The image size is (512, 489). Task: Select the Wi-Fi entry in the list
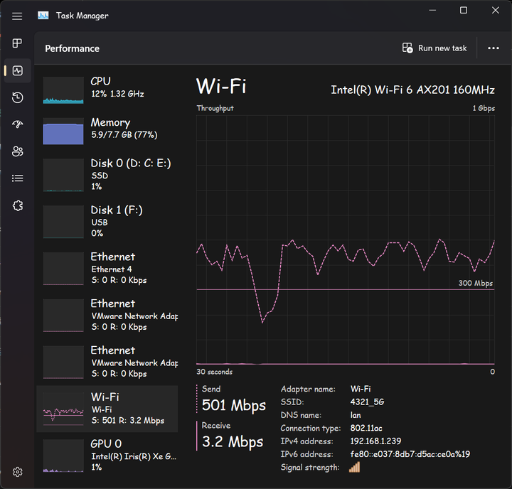[107, 409]
